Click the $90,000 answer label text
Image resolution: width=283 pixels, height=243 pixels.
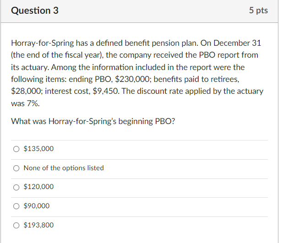(37, 206)
